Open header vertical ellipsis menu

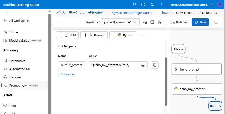(162, 5)
